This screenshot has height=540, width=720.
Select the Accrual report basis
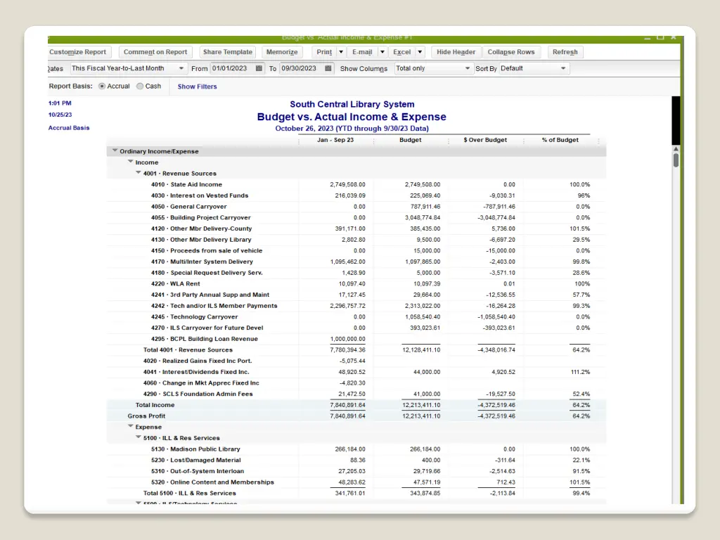coord(102,86)
